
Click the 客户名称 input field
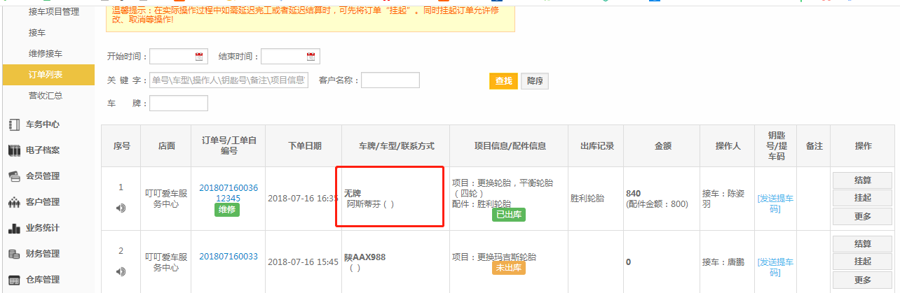click(x=390, y=80)
